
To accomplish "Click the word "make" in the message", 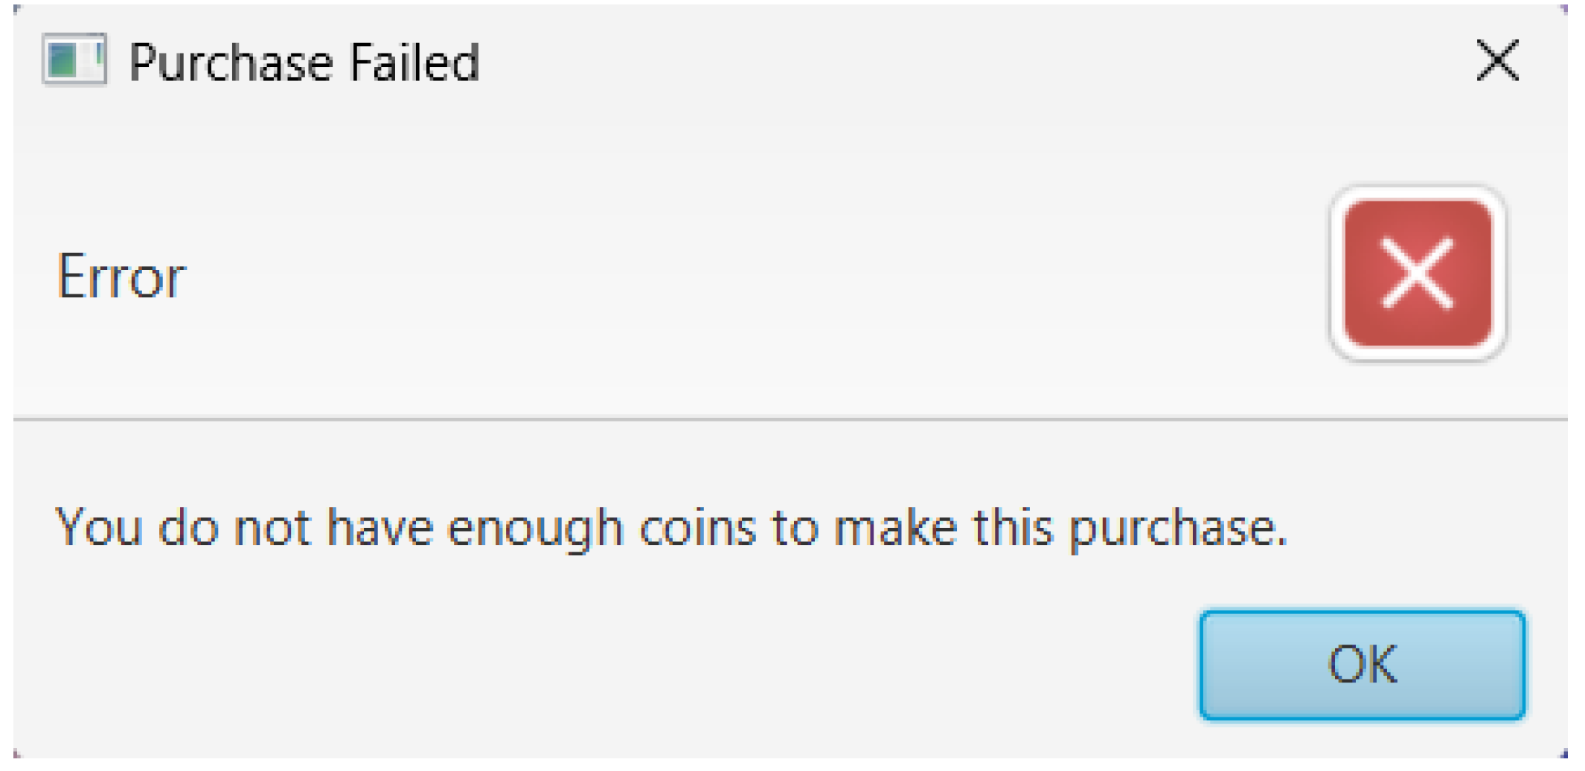I will tap(894, 529).
